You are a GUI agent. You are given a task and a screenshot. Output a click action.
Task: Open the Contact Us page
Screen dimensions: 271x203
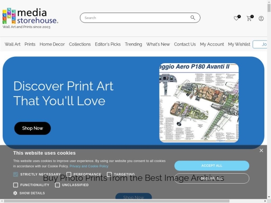point(185,44)
